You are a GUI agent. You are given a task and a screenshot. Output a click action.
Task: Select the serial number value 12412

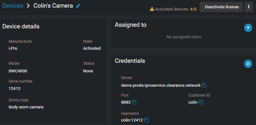point(14,89)
